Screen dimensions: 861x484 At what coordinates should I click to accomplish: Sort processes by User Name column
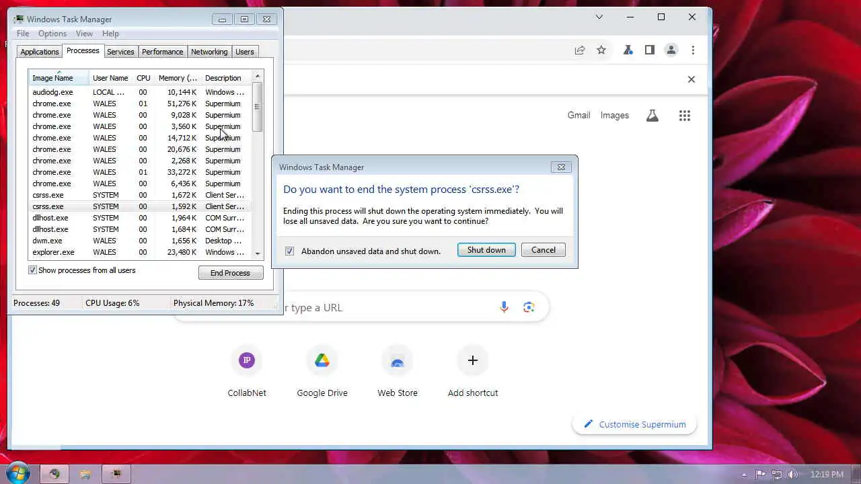pyautogui.click(x=110, y=78)
